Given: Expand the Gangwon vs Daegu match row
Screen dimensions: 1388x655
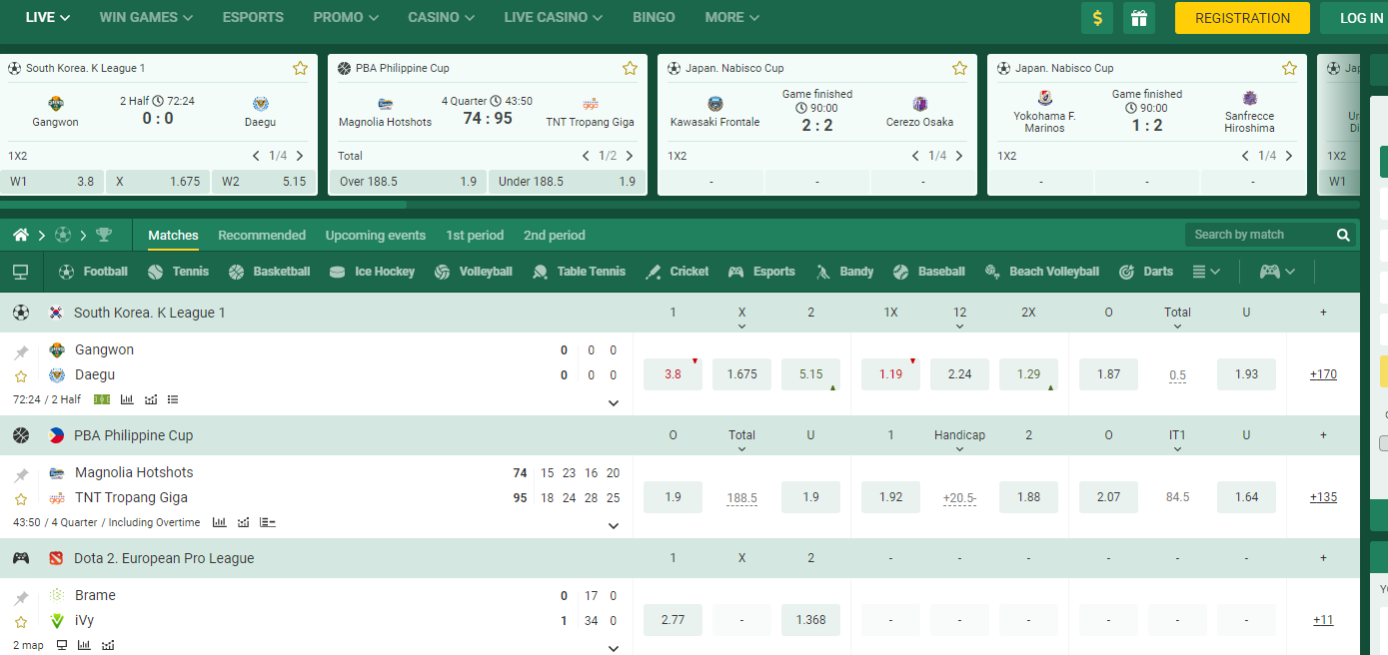Looking at the screenshot, I should click(x=614, y=403).
